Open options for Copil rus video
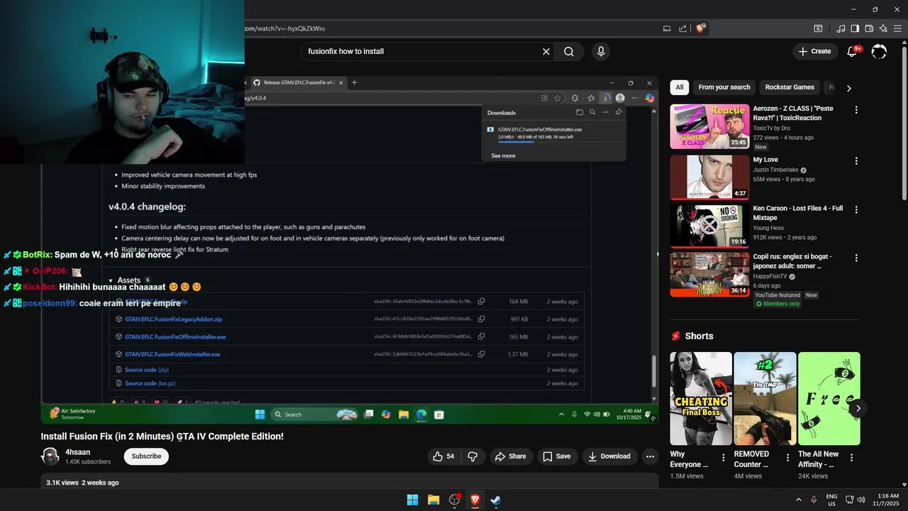This screenshot has height=511, width=908. pos(856,258)
